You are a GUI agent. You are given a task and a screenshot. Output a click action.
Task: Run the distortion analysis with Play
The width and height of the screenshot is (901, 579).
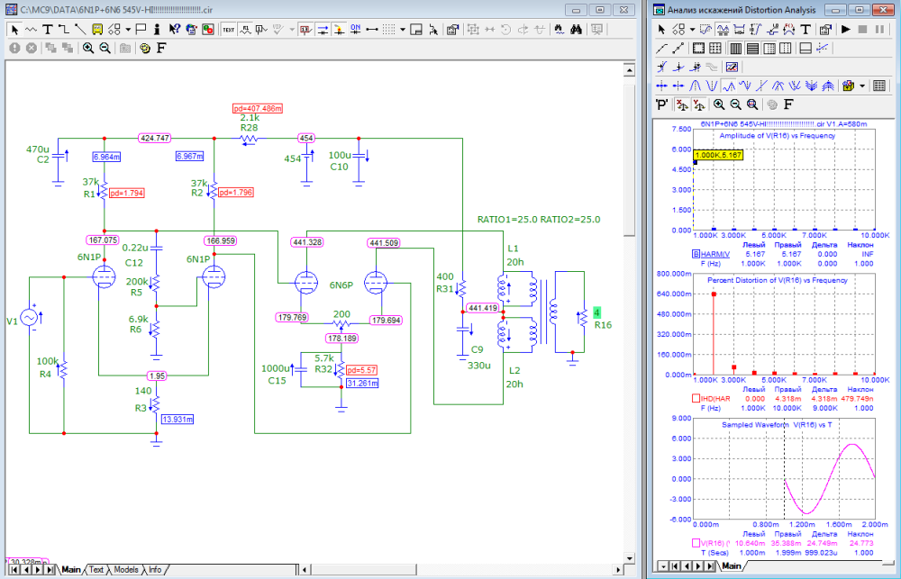846,29
